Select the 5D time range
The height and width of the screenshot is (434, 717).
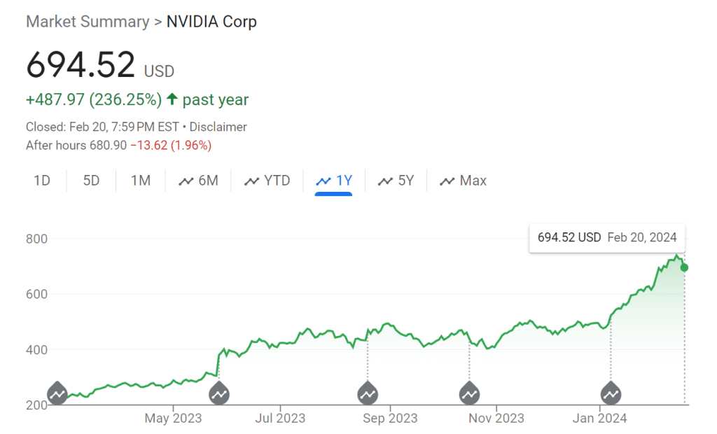point(91,181)
